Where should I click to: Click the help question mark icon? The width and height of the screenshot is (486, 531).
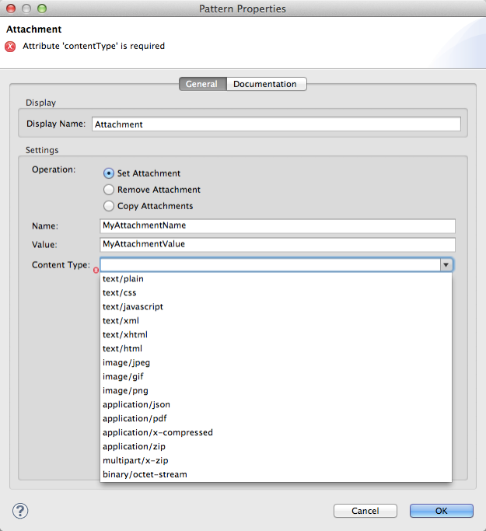(x=21, y=511)
